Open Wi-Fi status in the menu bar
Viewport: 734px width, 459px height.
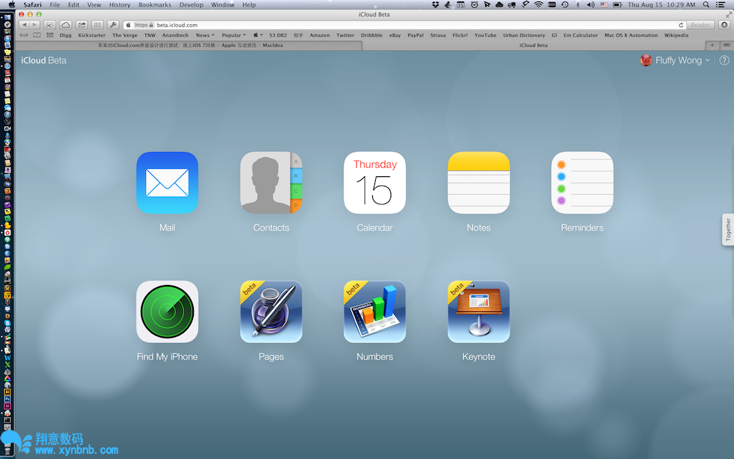coord(539,4)
